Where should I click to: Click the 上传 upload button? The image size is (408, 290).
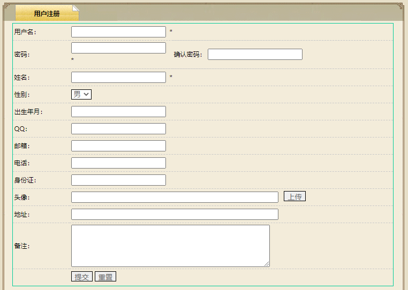point(294,196)
